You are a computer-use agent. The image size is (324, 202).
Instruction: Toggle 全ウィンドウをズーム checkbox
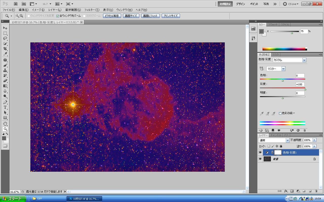pos(58,16)
